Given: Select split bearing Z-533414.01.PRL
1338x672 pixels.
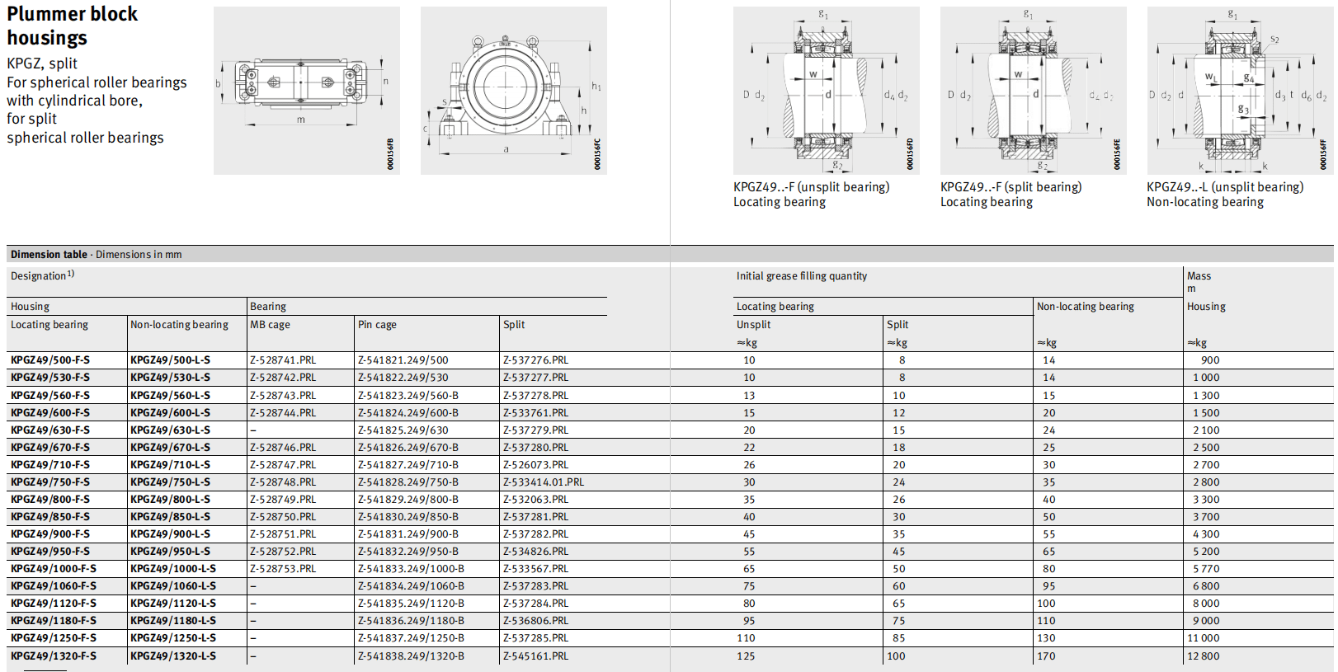Looking at the screenshot, I should (x=543, y=482).
